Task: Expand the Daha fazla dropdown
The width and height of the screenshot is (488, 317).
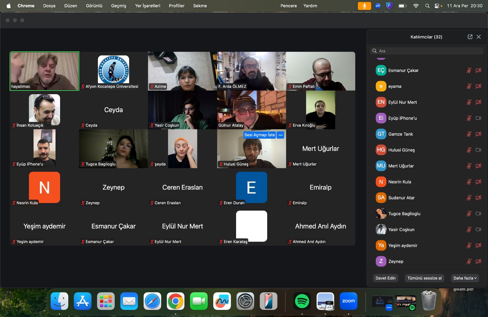Action: 465,278
